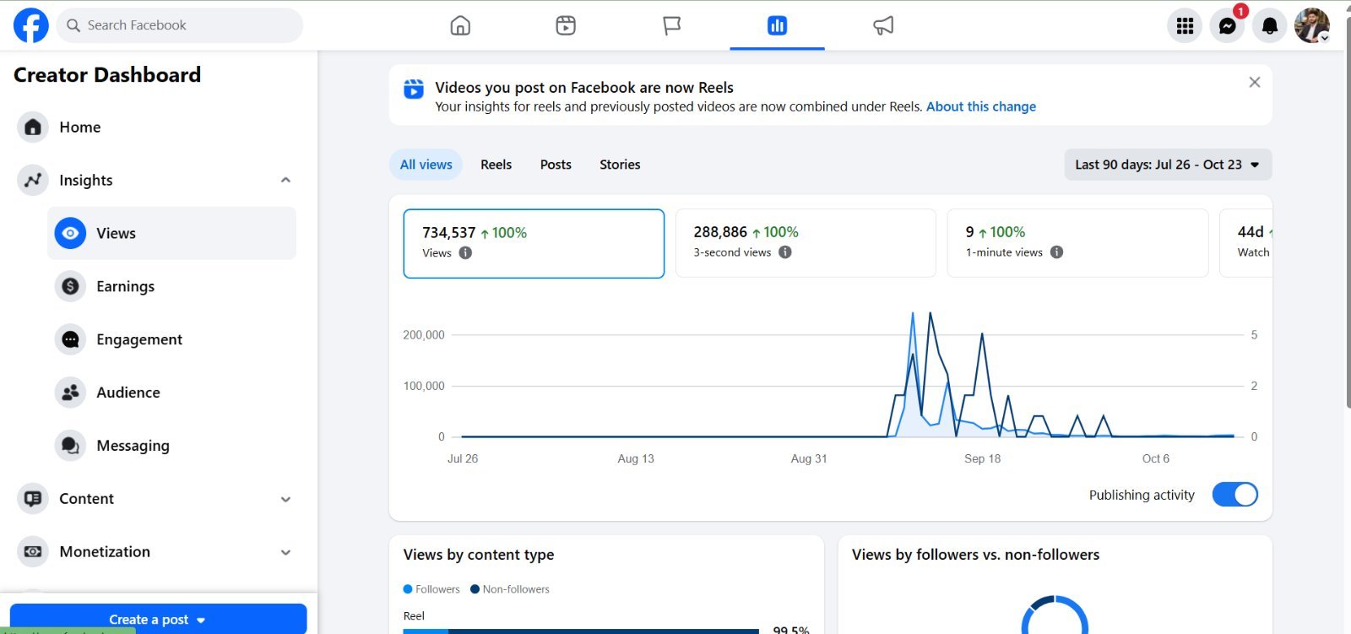This screenshot has height=634, width=1351.
Task: Switch to the Posts tab
Action: (556, 165)
